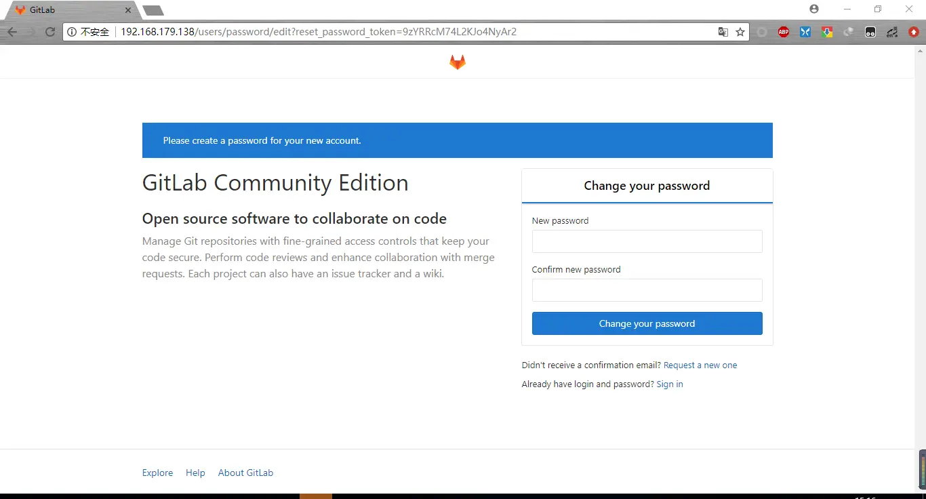View site info via the insecure connection icon
The width and height of the screenshot is (926, 499).
pos(72,32)
